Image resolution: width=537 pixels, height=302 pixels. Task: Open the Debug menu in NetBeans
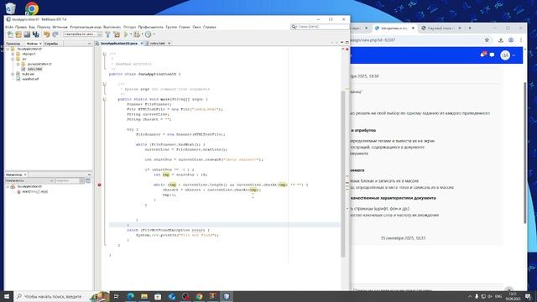tap(129, 27)
